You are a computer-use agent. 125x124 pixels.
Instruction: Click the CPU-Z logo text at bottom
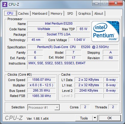click(x=14, y=118)
